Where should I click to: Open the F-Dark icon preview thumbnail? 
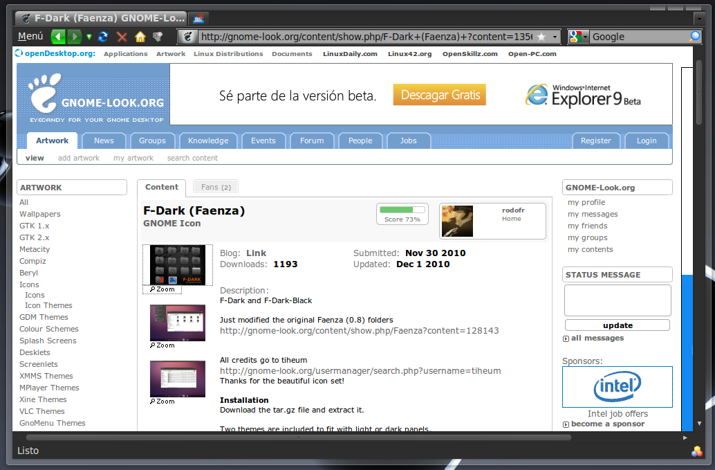pos(178,264)
